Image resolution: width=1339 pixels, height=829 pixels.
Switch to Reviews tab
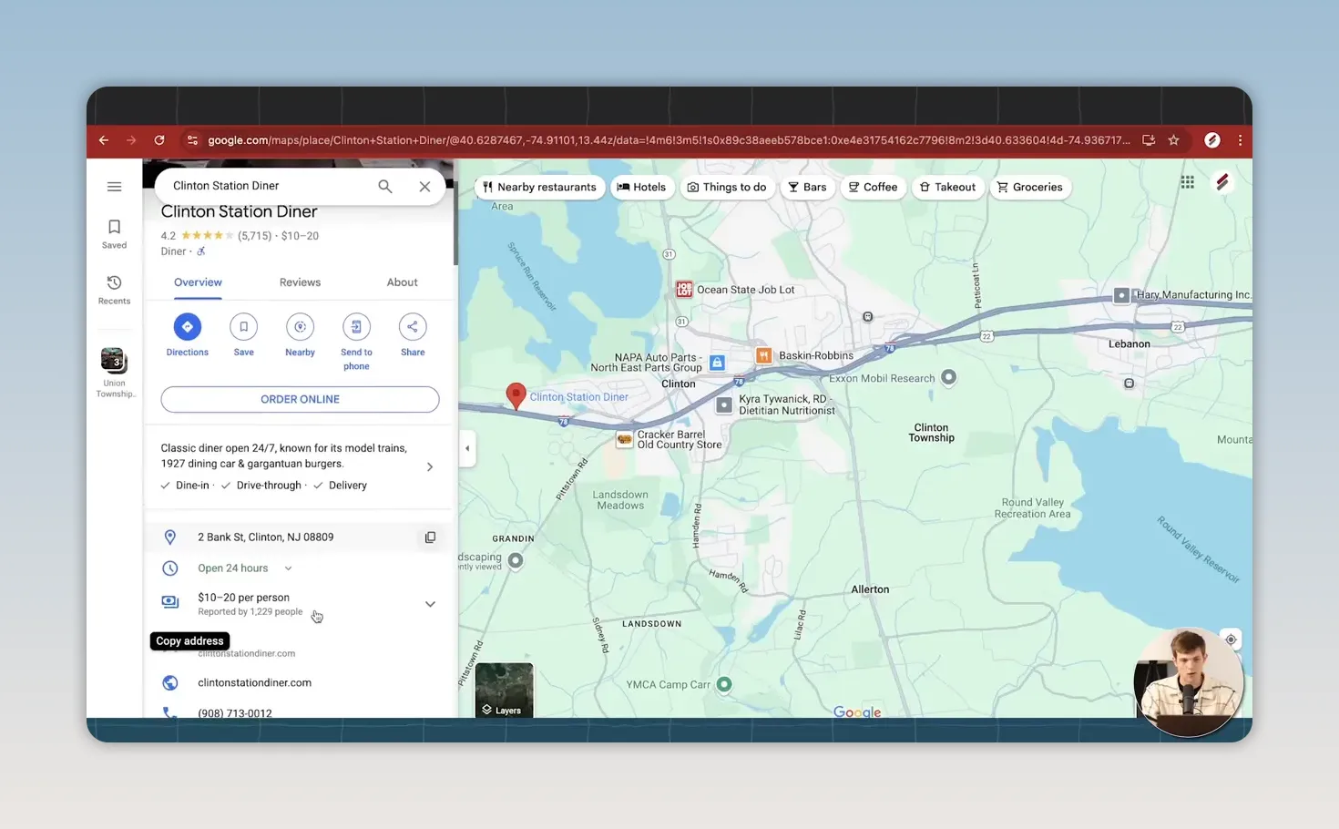[x=300, y=282]
